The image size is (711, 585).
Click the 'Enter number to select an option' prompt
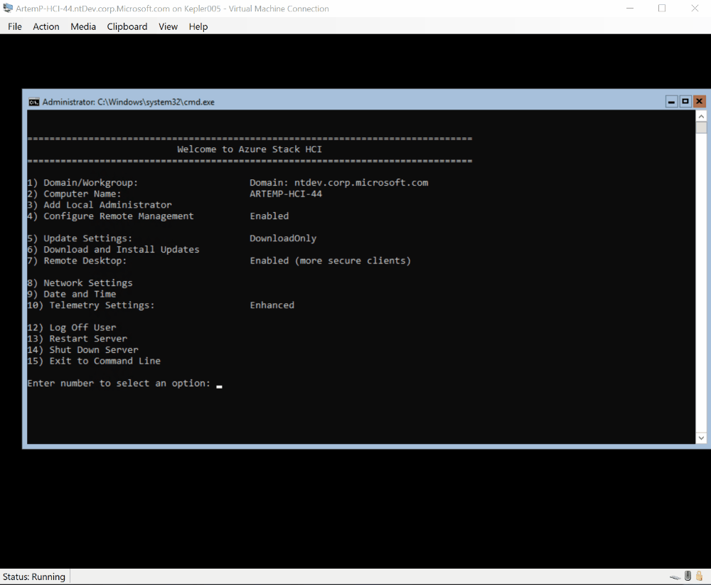click(119, 384)
